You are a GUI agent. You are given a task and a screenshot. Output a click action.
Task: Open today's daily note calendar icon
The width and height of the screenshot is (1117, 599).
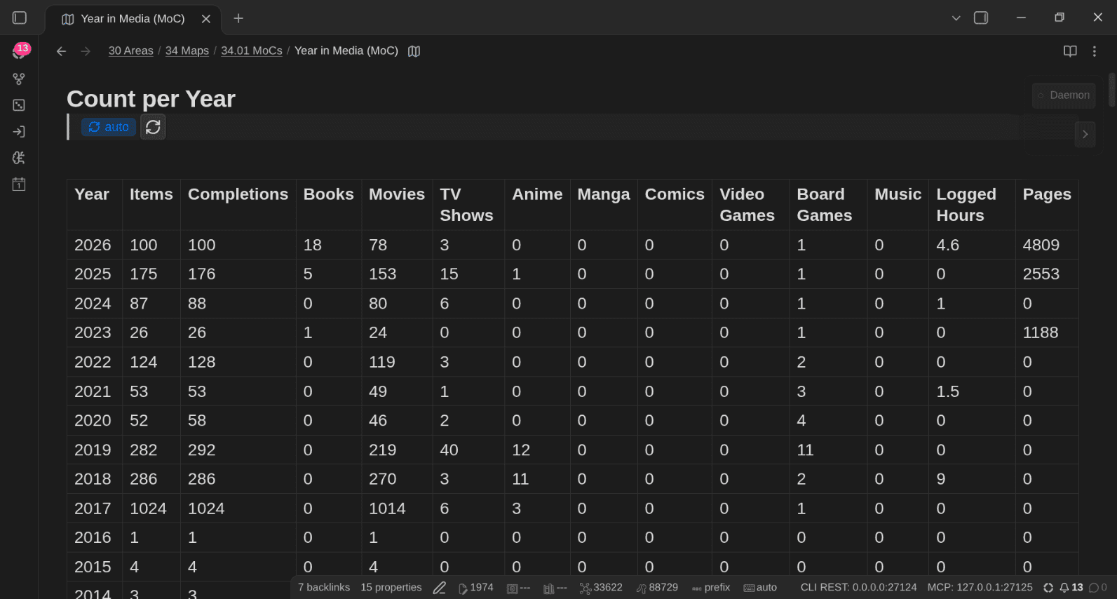click(19, 184)
